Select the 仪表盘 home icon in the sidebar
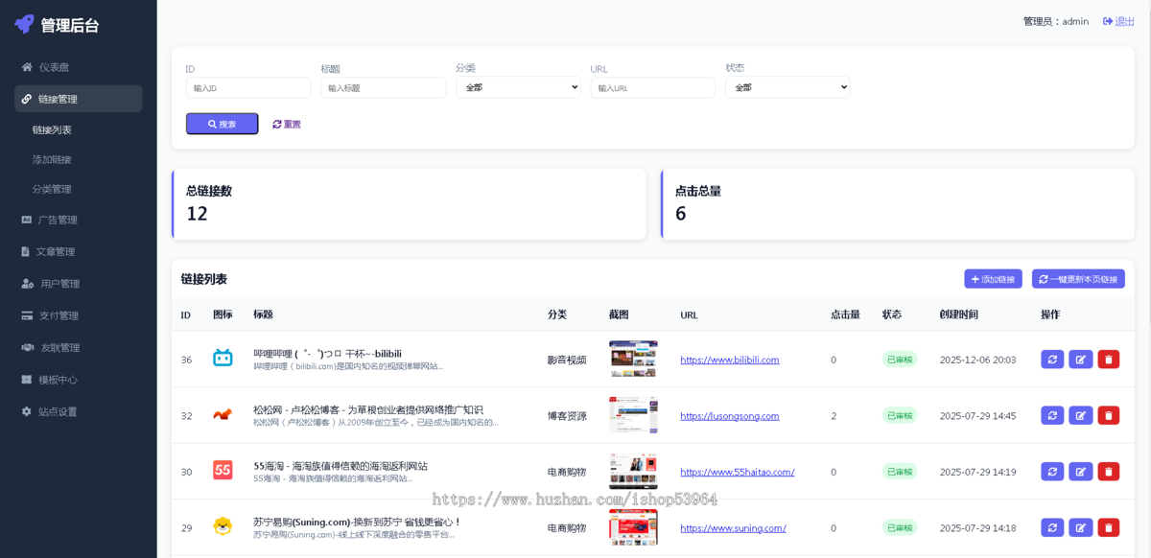The height and width of the screenshot is (558, 1151). [x=28, y=66]
